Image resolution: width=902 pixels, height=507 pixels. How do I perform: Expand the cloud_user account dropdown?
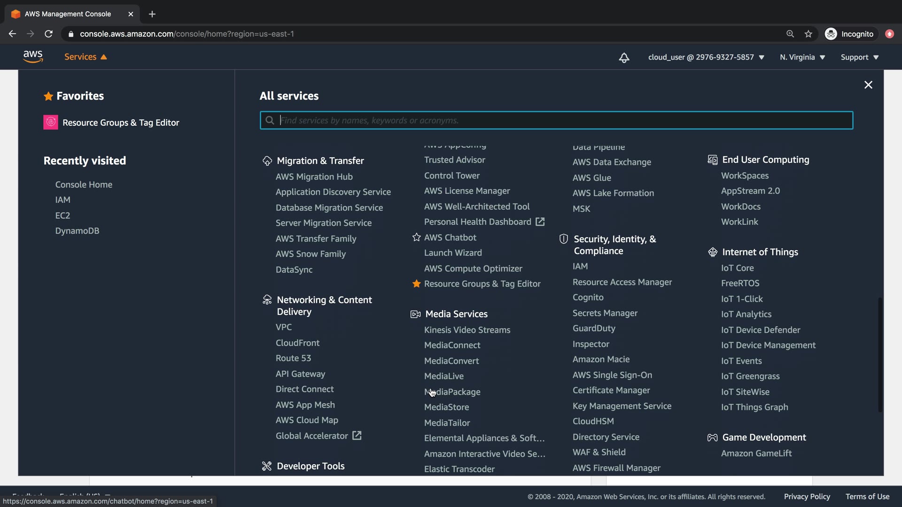pyautogui.click(x=706, y=57)
